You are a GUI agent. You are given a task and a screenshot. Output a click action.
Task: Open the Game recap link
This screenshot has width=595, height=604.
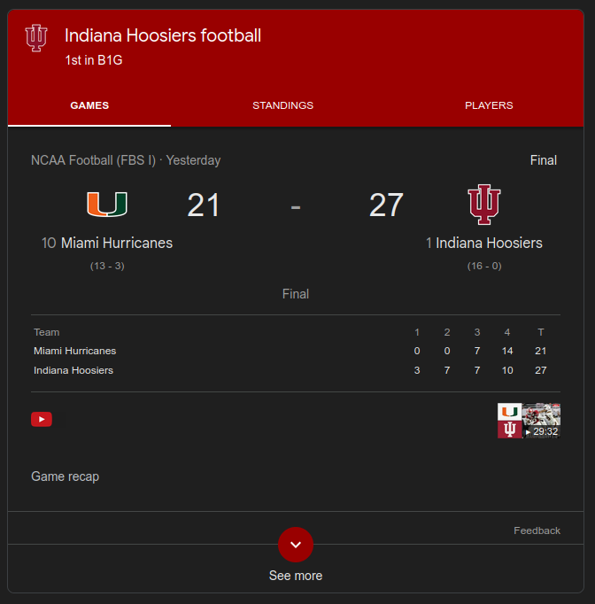tap(66, 476)
